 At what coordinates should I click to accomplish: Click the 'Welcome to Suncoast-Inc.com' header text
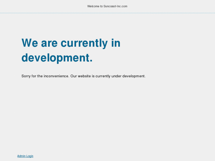107,6
